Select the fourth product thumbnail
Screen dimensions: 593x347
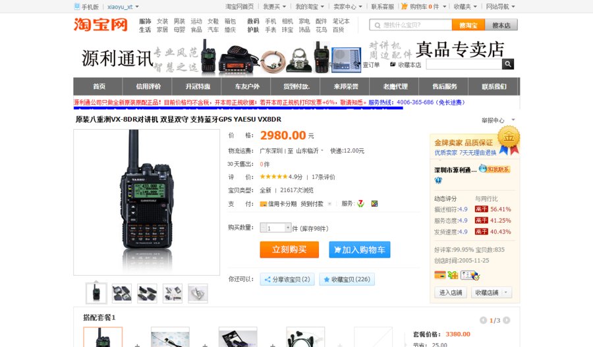(x=173, y=293)
